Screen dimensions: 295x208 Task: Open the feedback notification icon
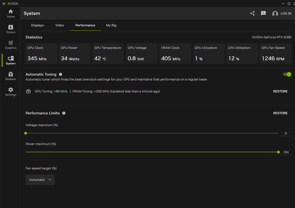263,13
